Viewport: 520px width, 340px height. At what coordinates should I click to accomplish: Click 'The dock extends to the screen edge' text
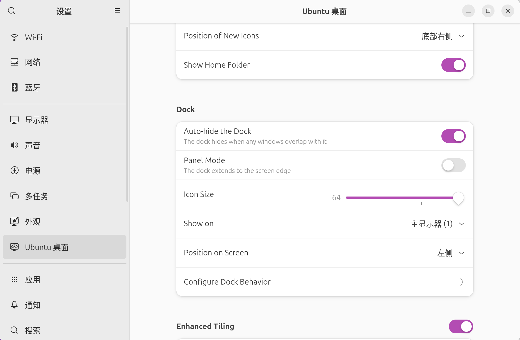click(237, 171)
